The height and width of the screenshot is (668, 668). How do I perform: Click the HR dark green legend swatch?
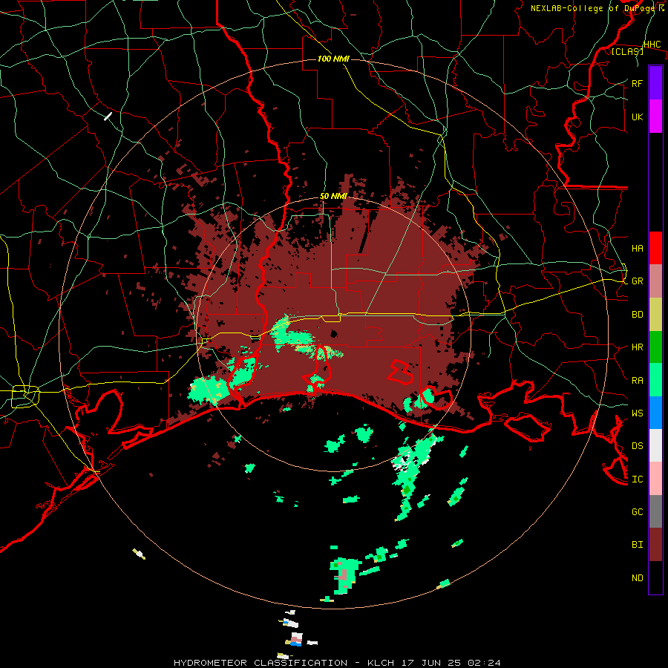655,347
